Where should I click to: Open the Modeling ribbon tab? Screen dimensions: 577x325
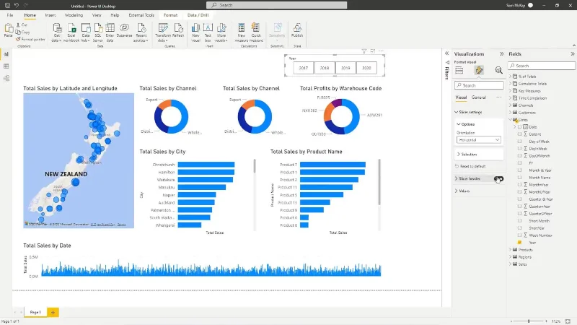[x=74, y=15]
